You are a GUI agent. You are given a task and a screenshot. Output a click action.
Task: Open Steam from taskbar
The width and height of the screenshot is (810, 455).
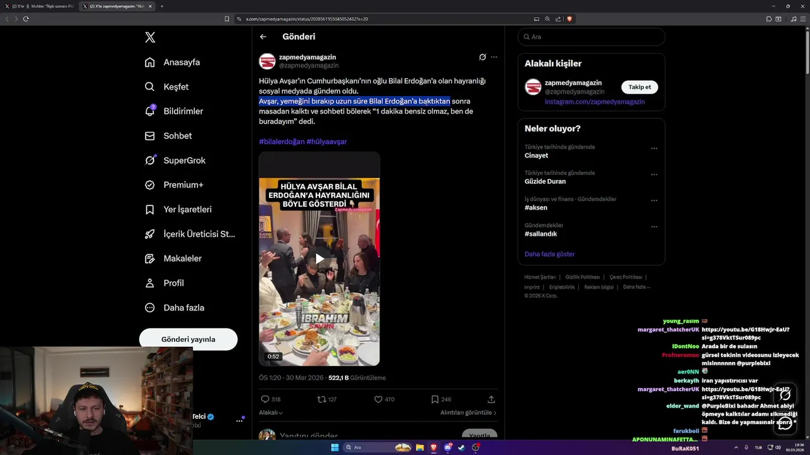click(x=461, y=447)
